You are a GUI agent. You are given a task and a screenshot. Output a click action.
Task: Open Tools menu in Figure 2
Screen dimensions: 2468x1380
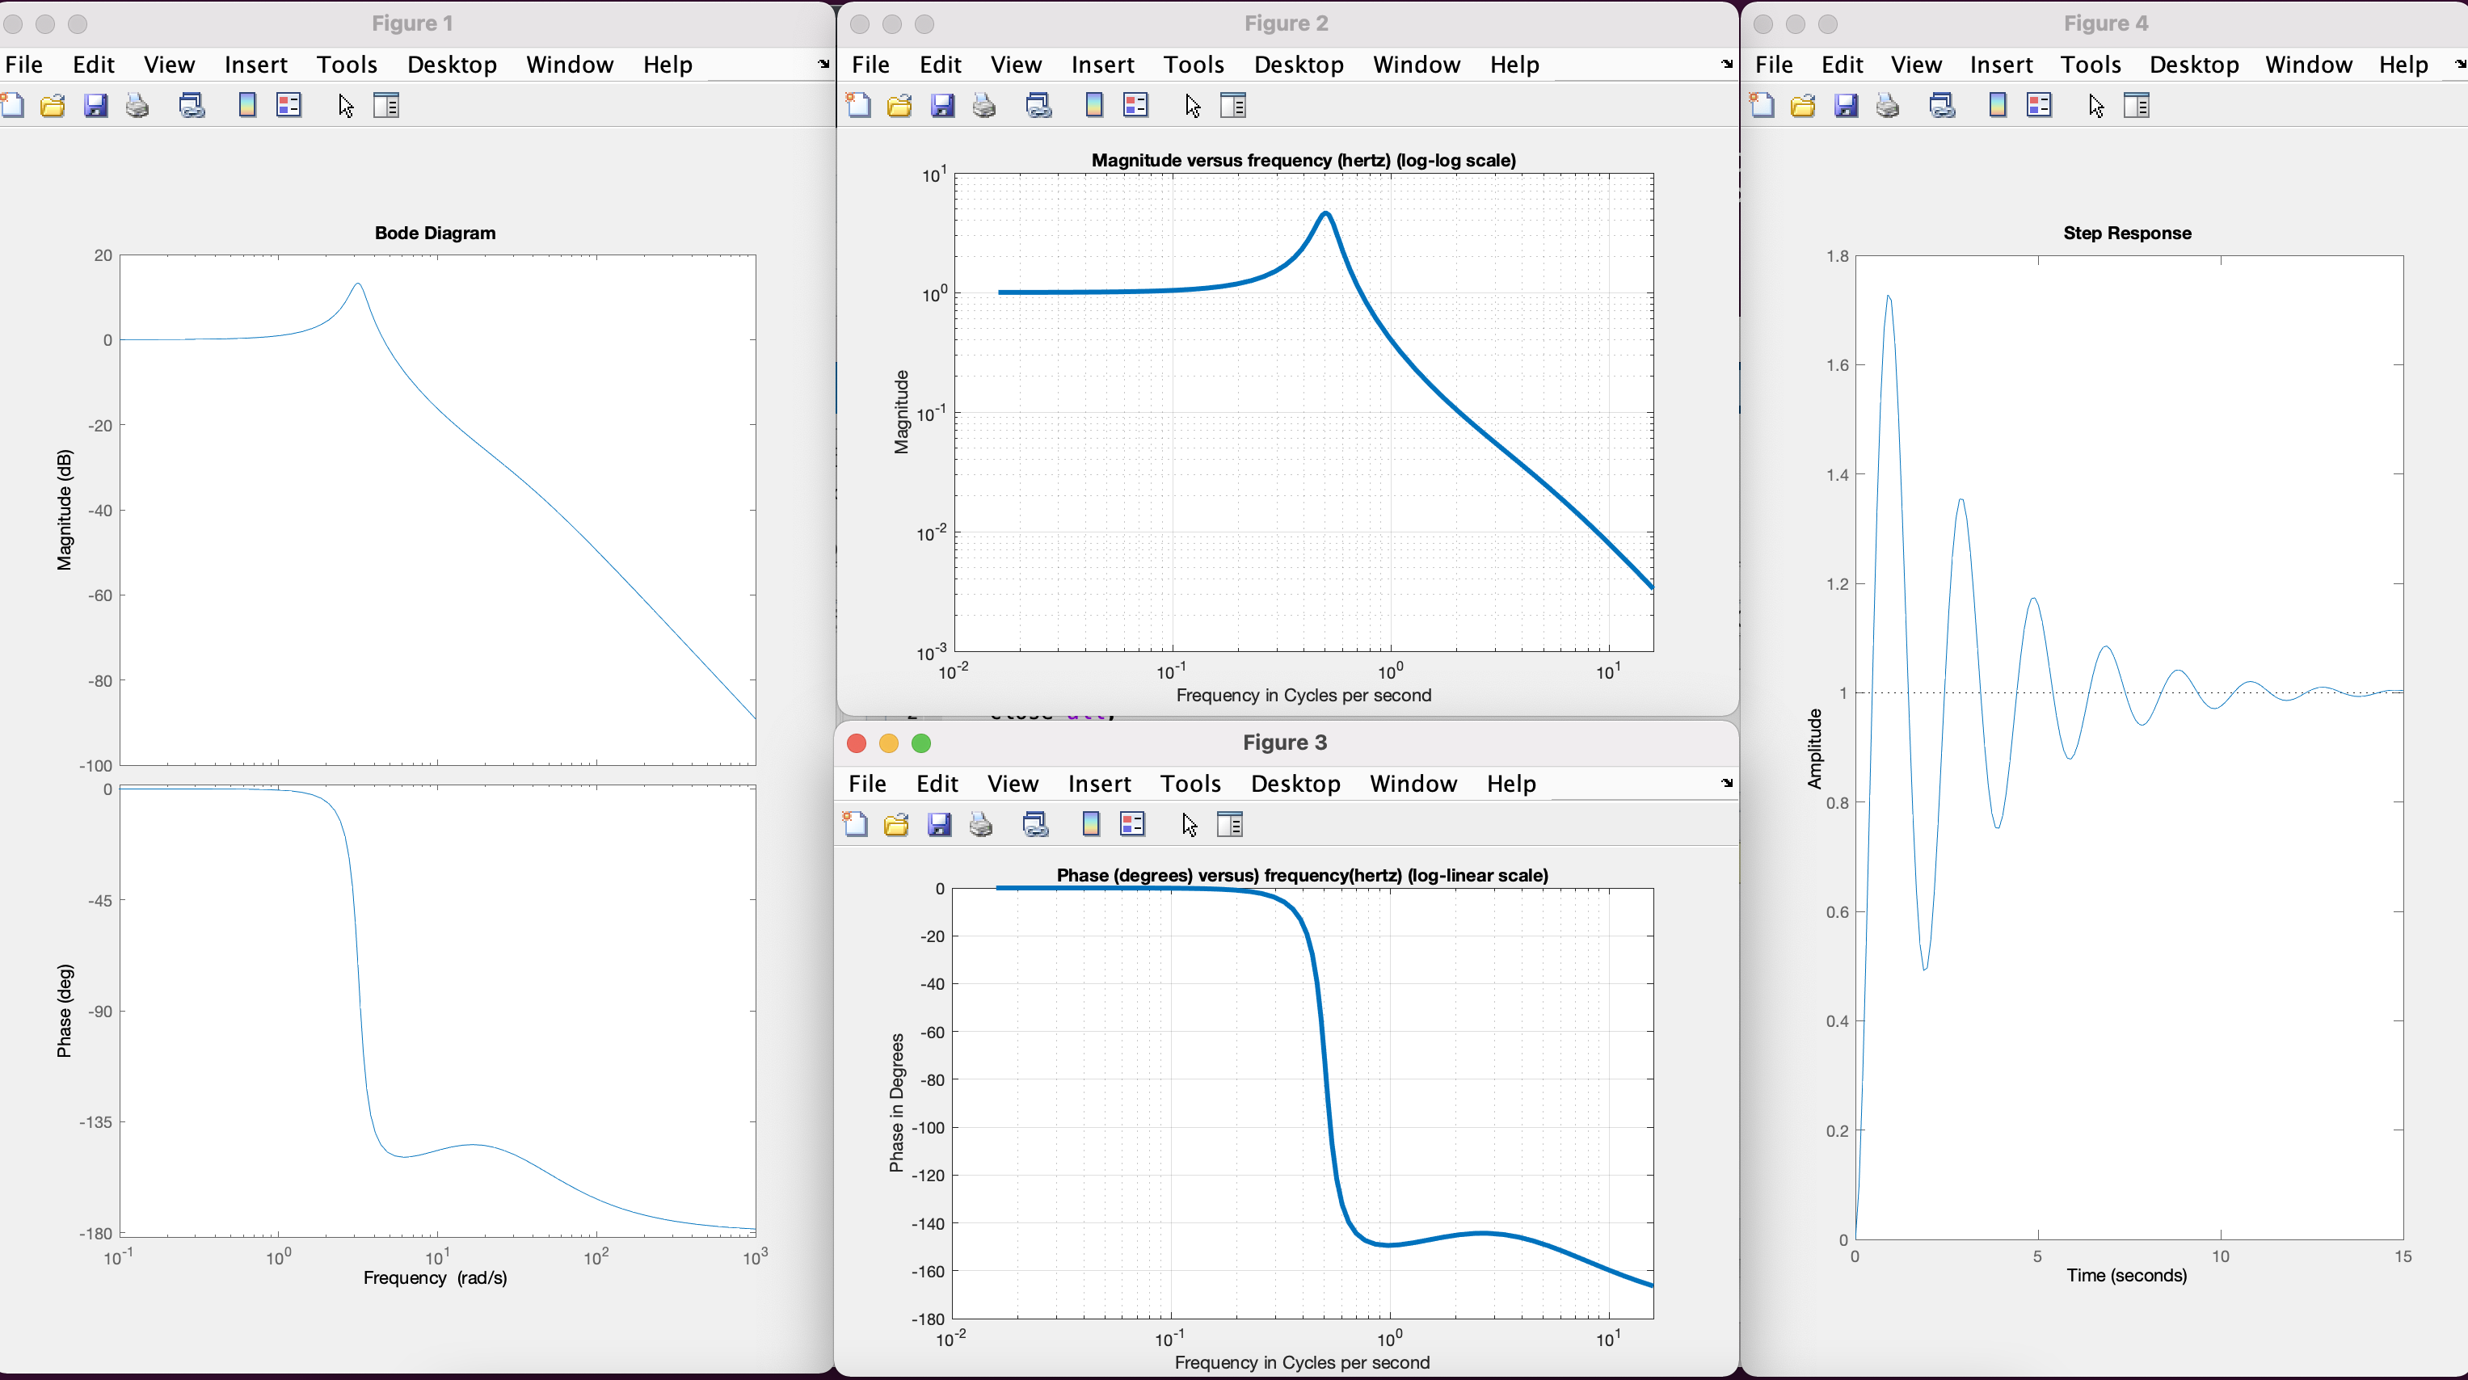click(x=1193, y=64)
